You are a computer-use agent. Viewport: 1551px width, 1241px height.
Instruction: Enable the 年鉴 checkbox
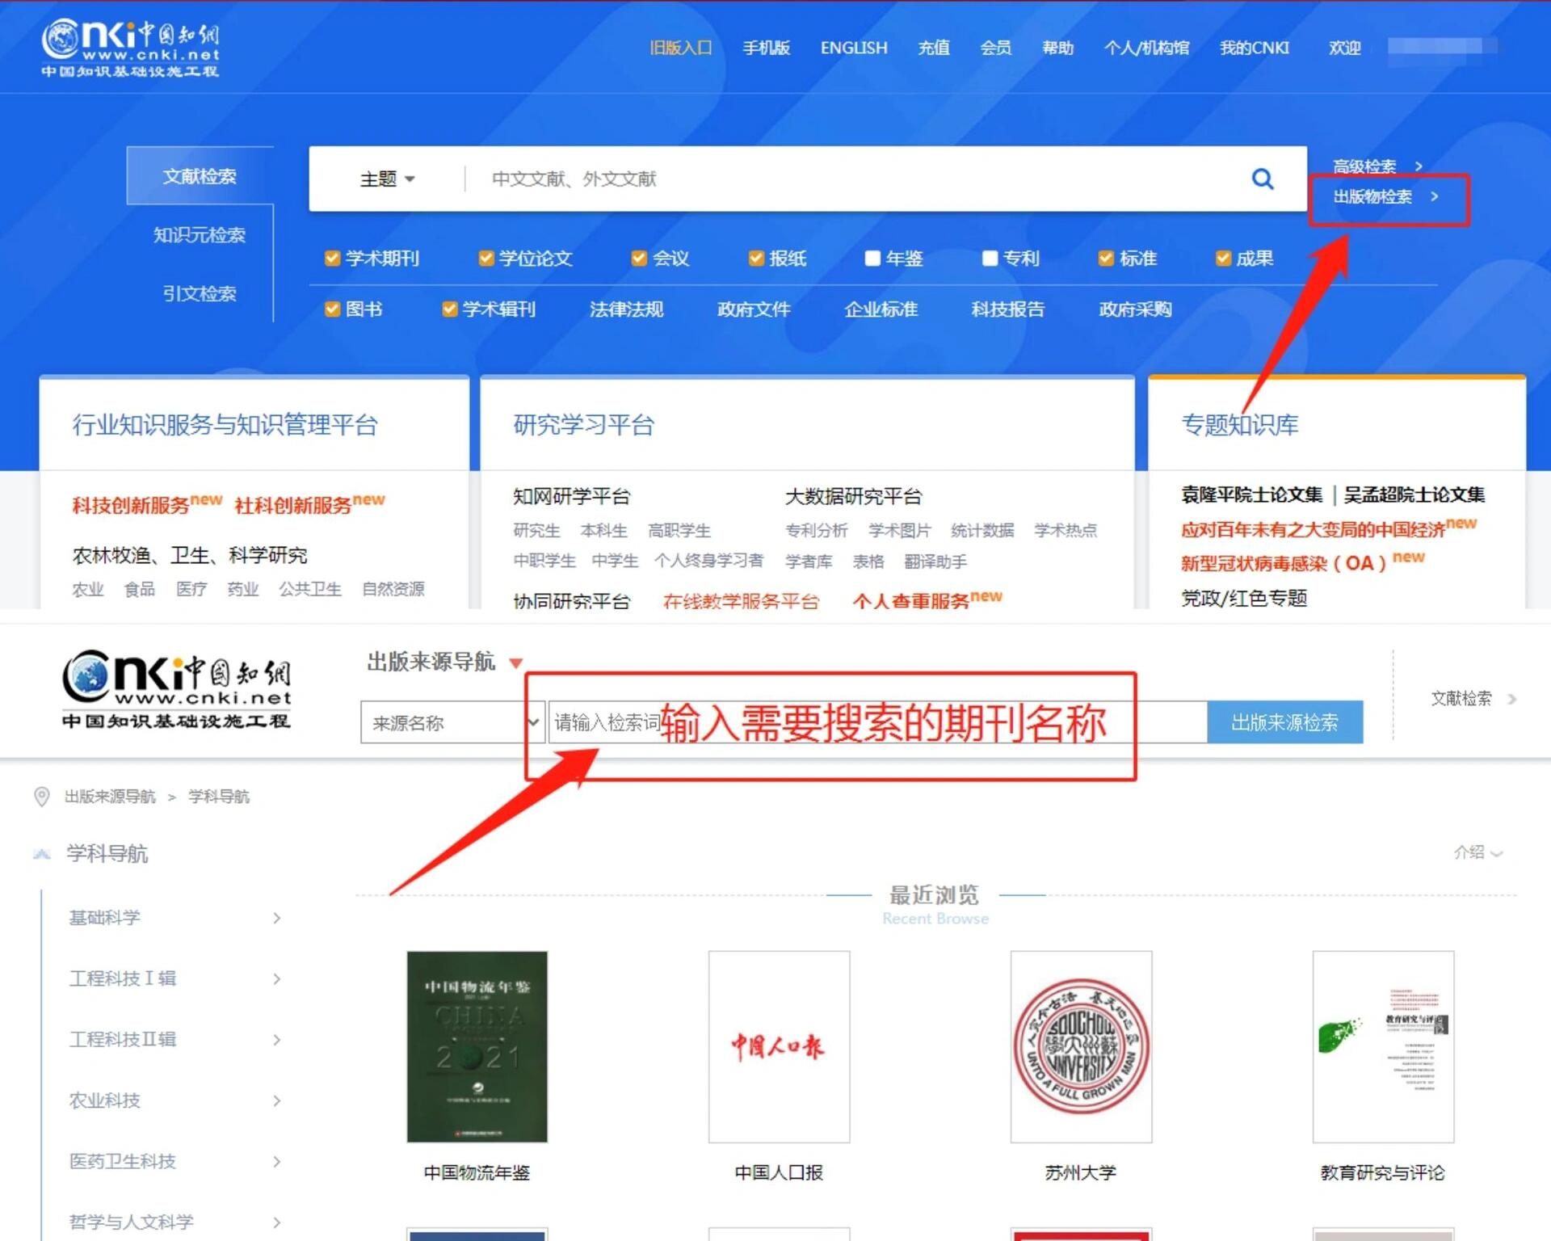click(x=872, y=259)
